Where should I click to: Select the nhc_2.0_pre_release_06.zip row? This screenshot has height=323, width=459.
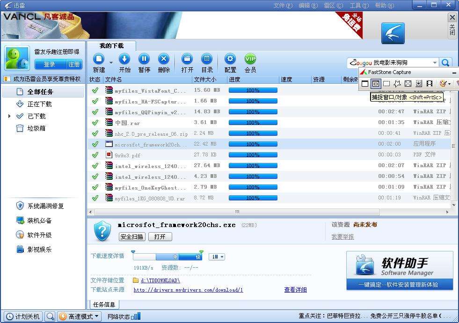269,133
